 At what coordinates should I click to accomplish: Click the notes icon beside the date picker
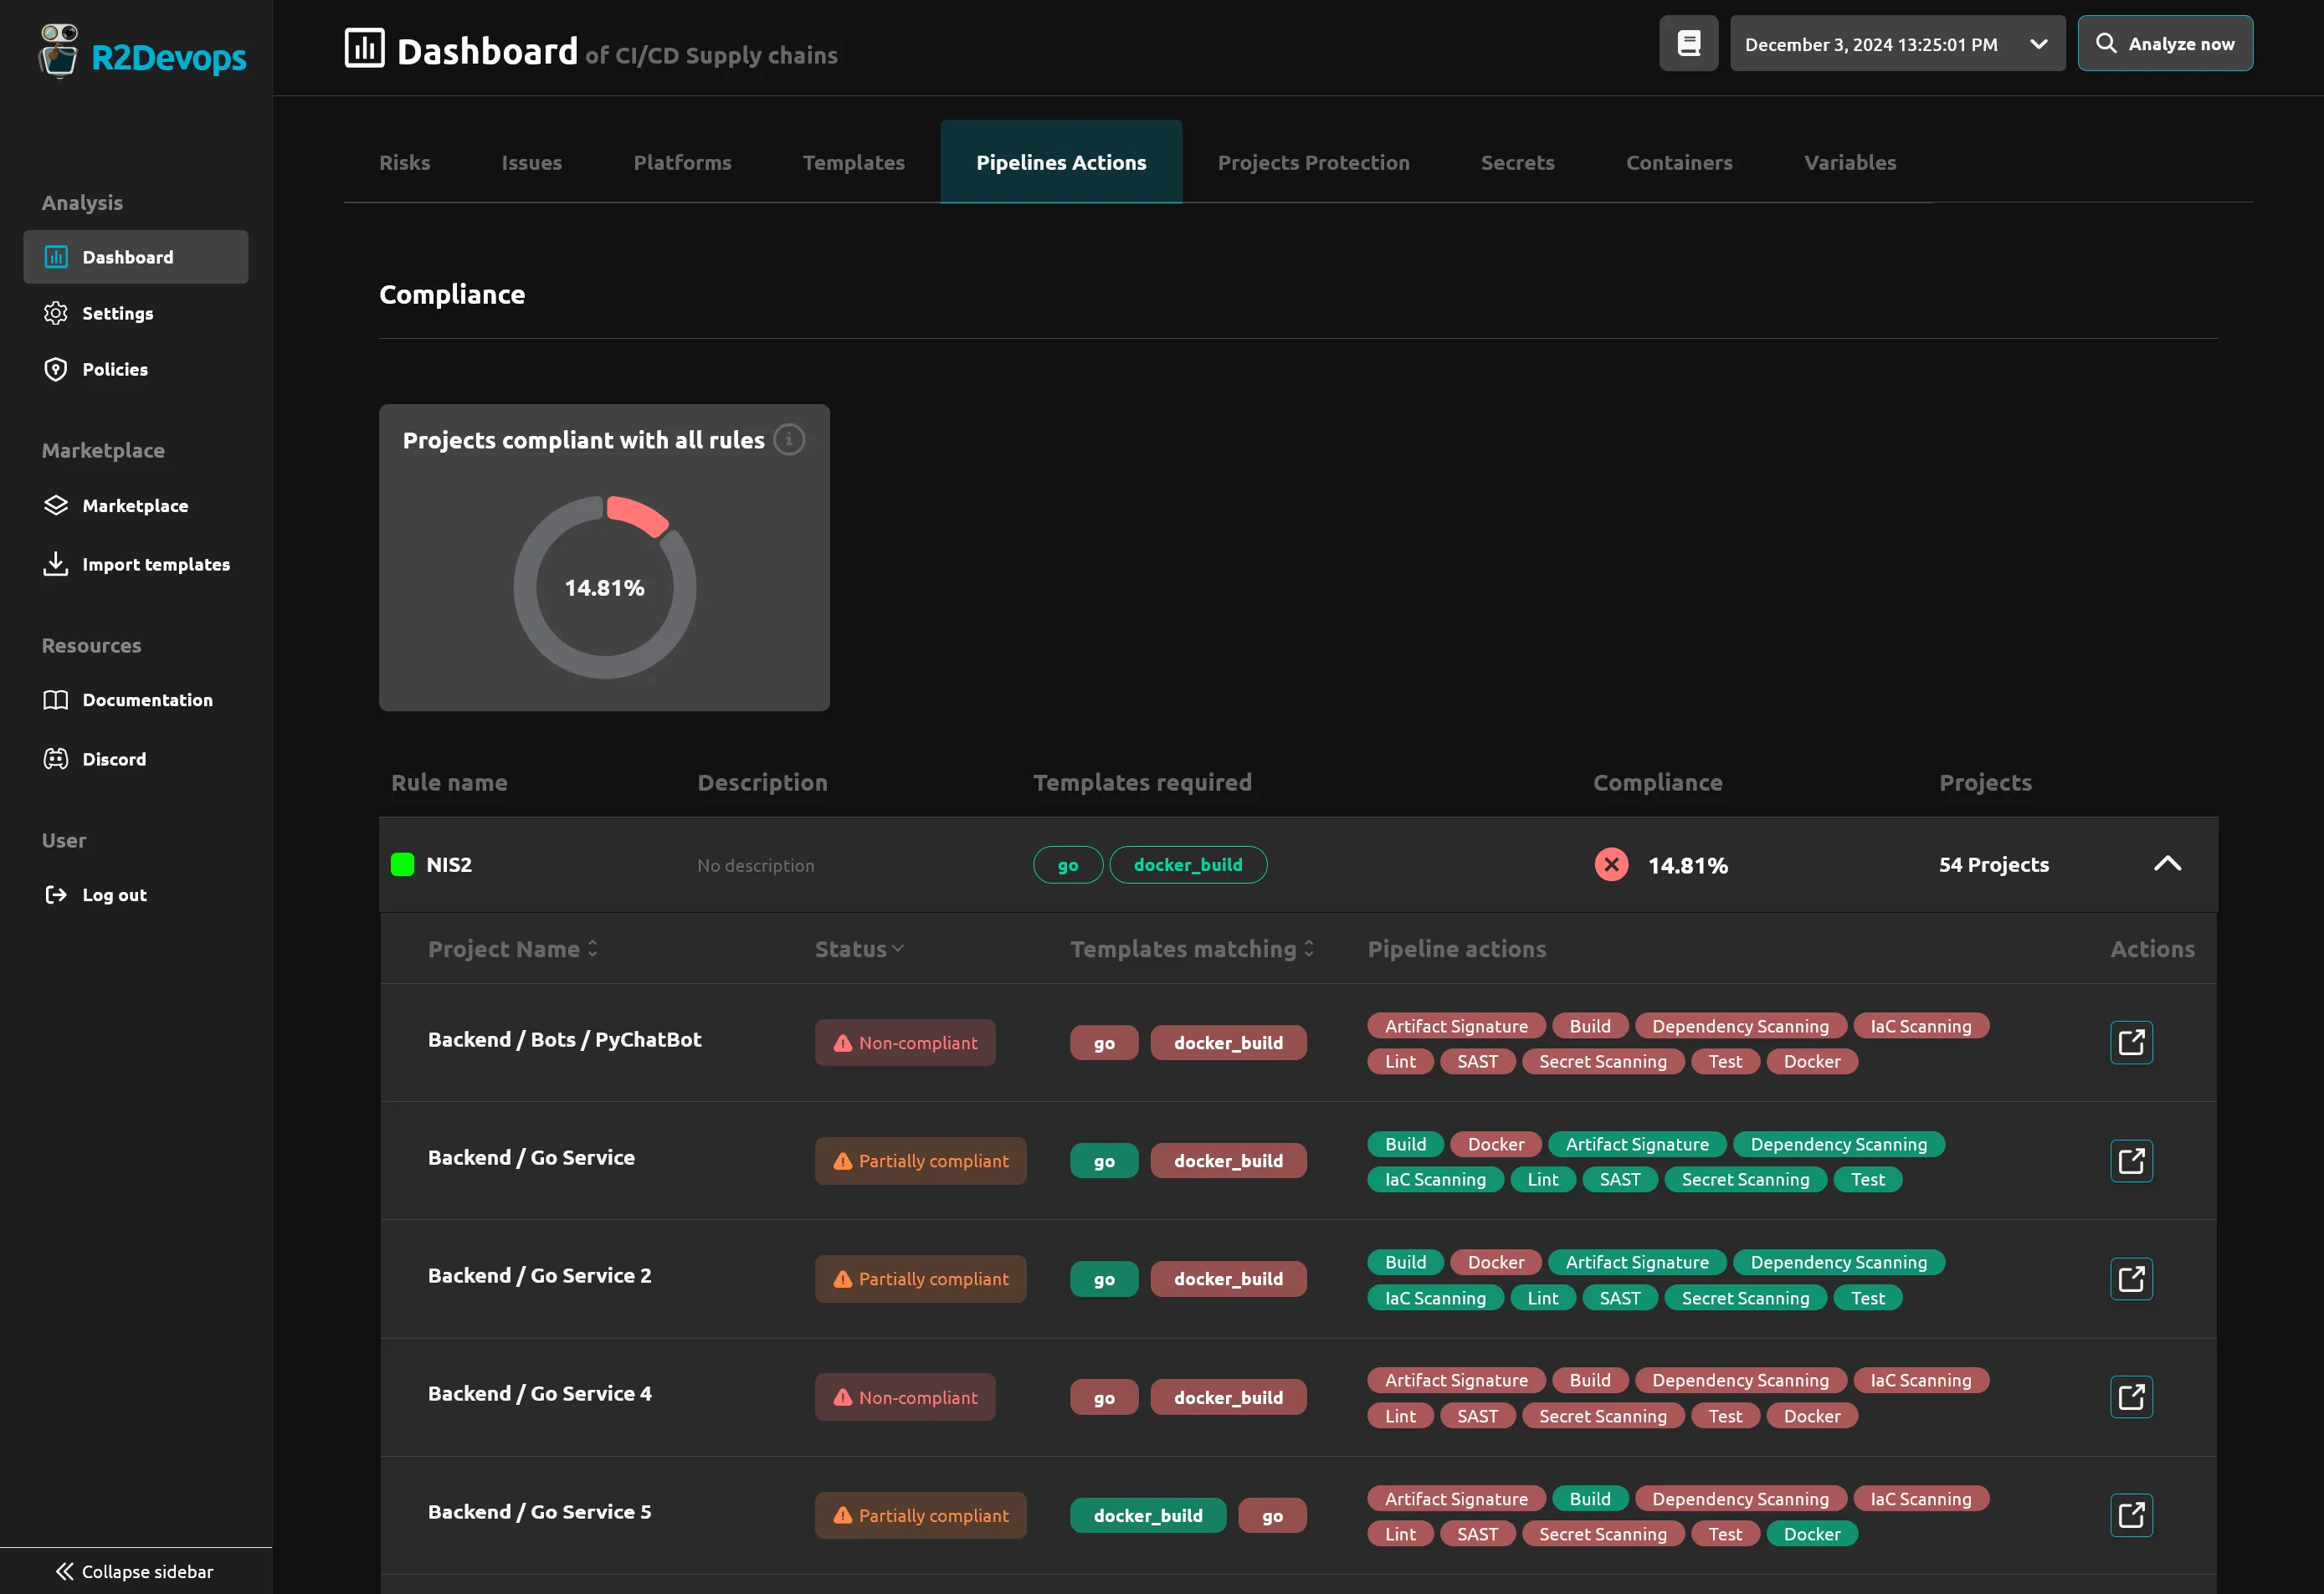[1688, 43]
